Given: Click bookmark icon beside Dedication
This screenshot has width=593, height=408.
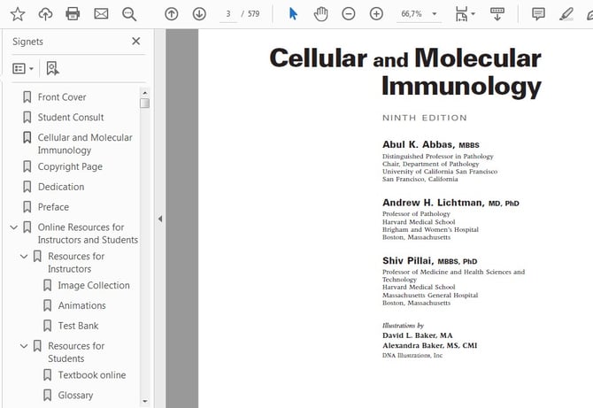Looking at the screenshot, I should coord(27,187).
